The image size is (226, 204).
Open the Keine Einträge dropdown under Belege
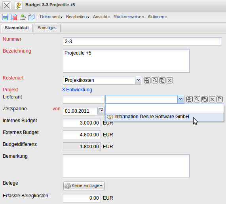coord(84,186)
